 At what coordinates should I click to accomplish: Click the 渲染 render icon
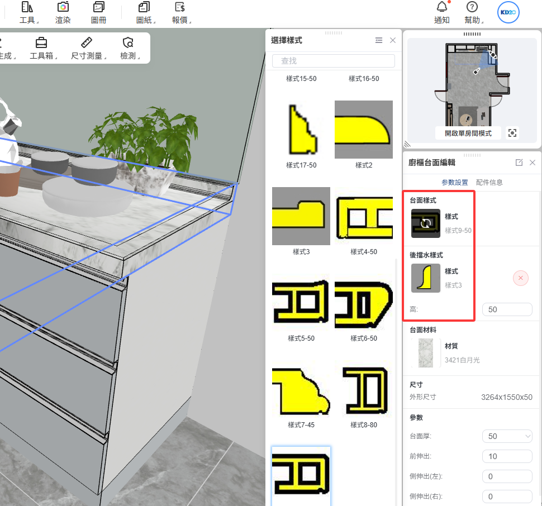point(63,8)
